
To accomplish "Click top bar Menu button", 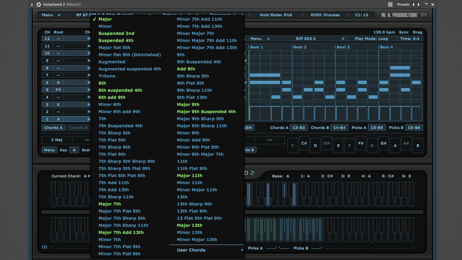I will (x=47, y=15).
